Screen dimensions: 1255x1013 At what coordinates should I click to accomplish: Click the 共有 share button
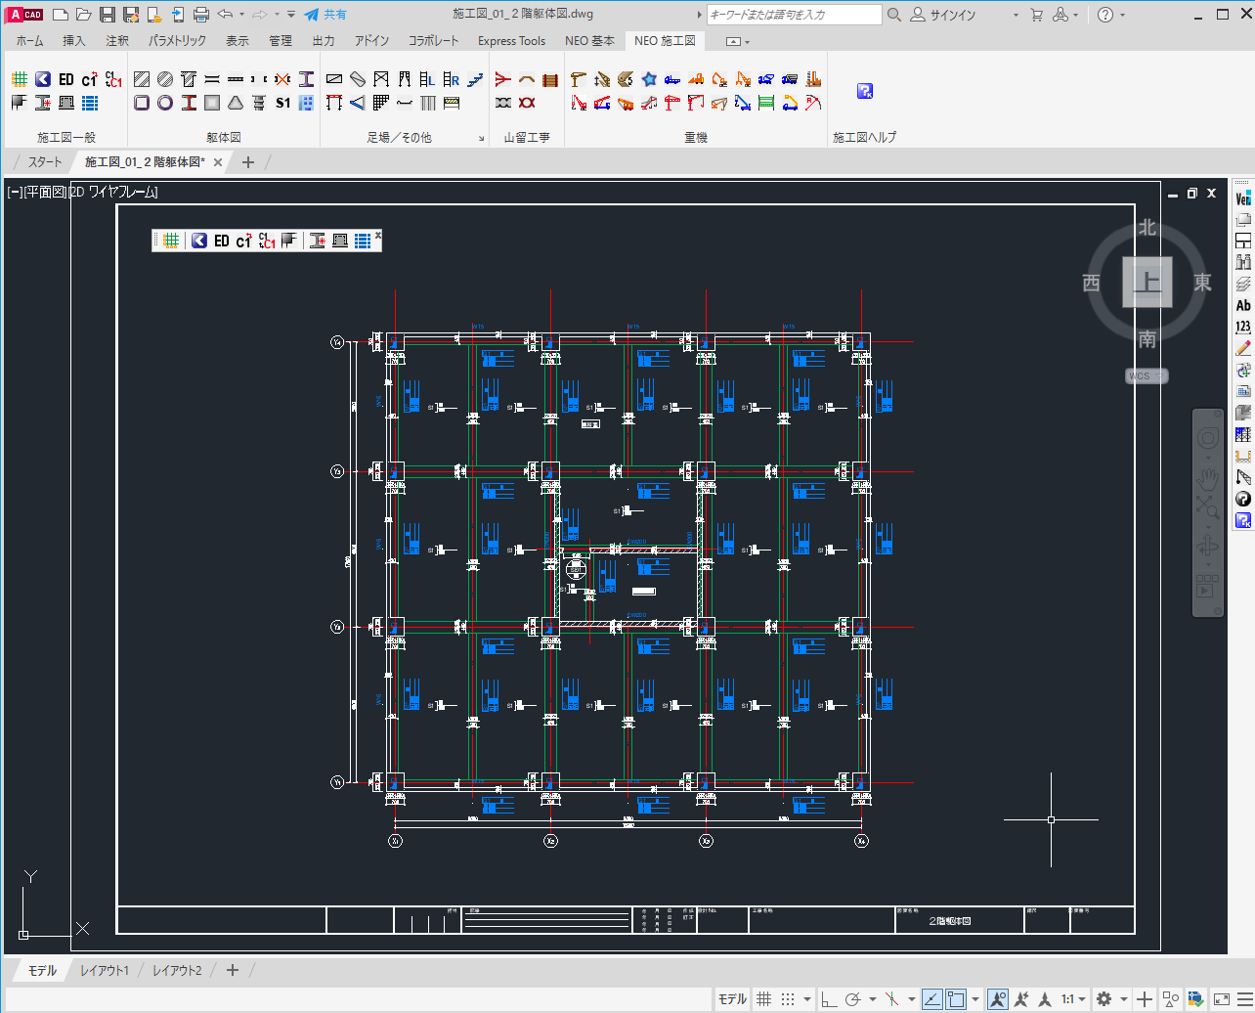point(325,15)
